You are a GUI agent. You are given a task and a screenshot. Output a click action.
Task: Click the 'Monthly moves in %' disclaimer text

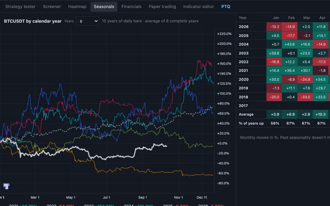(x=285, y=137)
